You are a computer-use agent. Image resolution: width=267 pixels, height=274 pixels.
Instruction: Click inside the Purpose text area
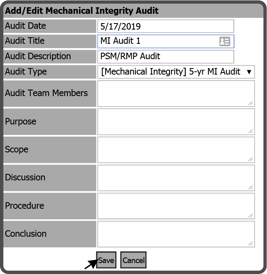point(176,122)
